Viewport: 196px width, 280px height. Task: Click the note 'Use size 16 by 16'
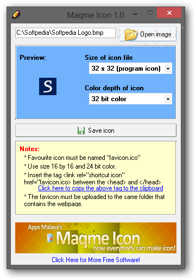coord(70,166)
